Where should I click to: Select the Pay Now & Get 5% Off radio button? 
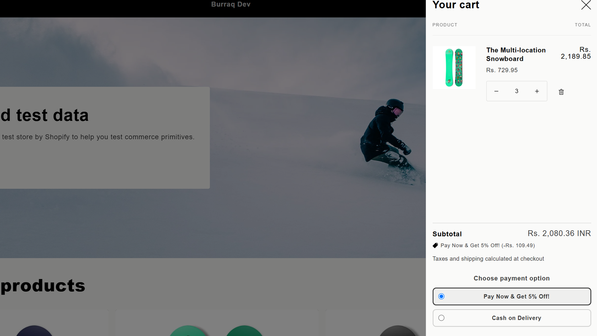441,296
